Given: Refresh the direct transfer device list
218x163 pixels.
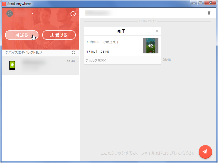Looking at the screenshot, I should point(74,52).
